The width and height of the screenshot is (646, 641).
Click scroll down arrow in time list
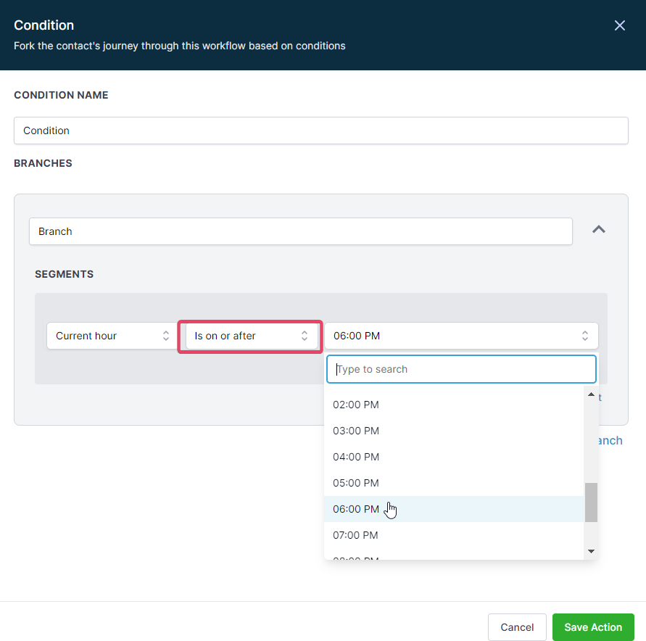tap(591, 552)
